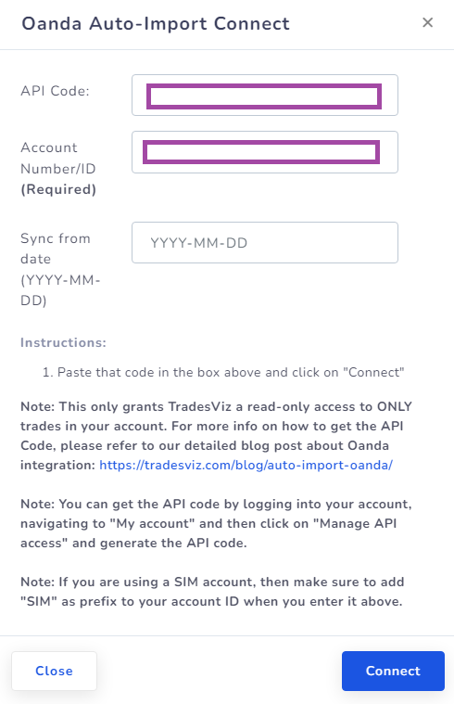Click the Sync from date YYYY-MM-DD field

coord(265,242)
